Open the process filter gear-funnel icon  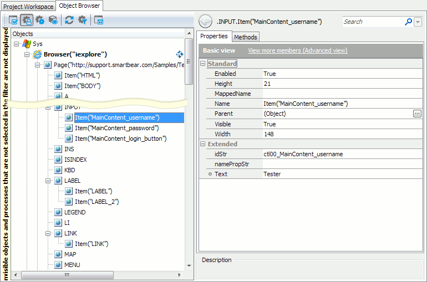[x=83, y=20]
